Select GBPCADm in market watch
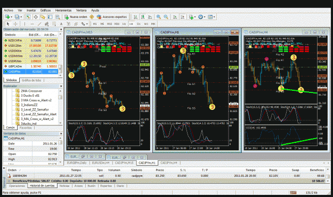Image resolution: width=333 pixels, height=197 pixels. click(x=31, y=66)
